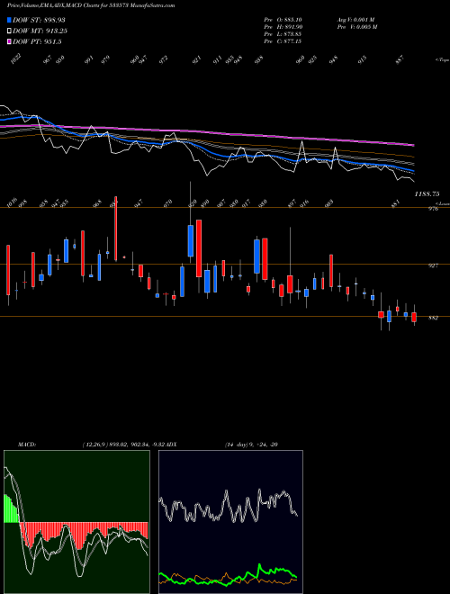Click the MACD (12,26,9) parameter values text
Screen dimensions: 450x594
(x=124, y=445)
